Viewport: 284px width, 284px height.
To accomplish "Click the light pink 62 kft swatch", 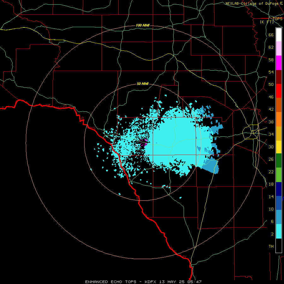I will (279, 49).
